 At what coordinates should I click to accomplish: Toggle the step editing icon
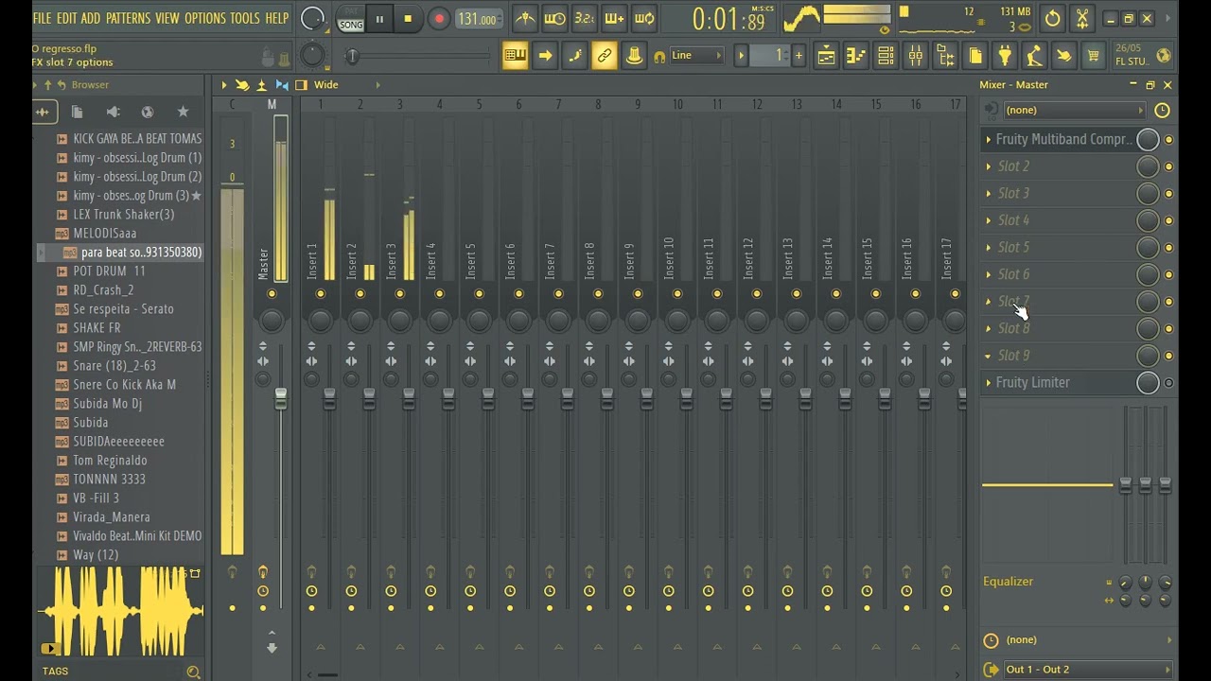(x=574, y=56)
